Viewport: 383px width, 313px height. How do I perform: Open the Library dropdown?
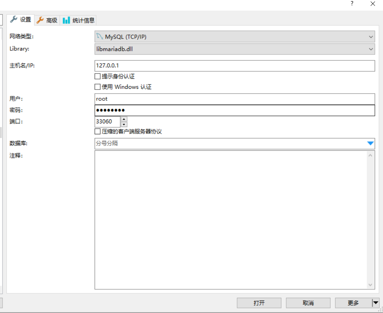click(371, 49)
